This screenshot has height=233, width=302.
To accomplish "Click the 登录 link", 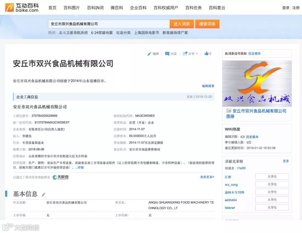I will coord(286,8).
